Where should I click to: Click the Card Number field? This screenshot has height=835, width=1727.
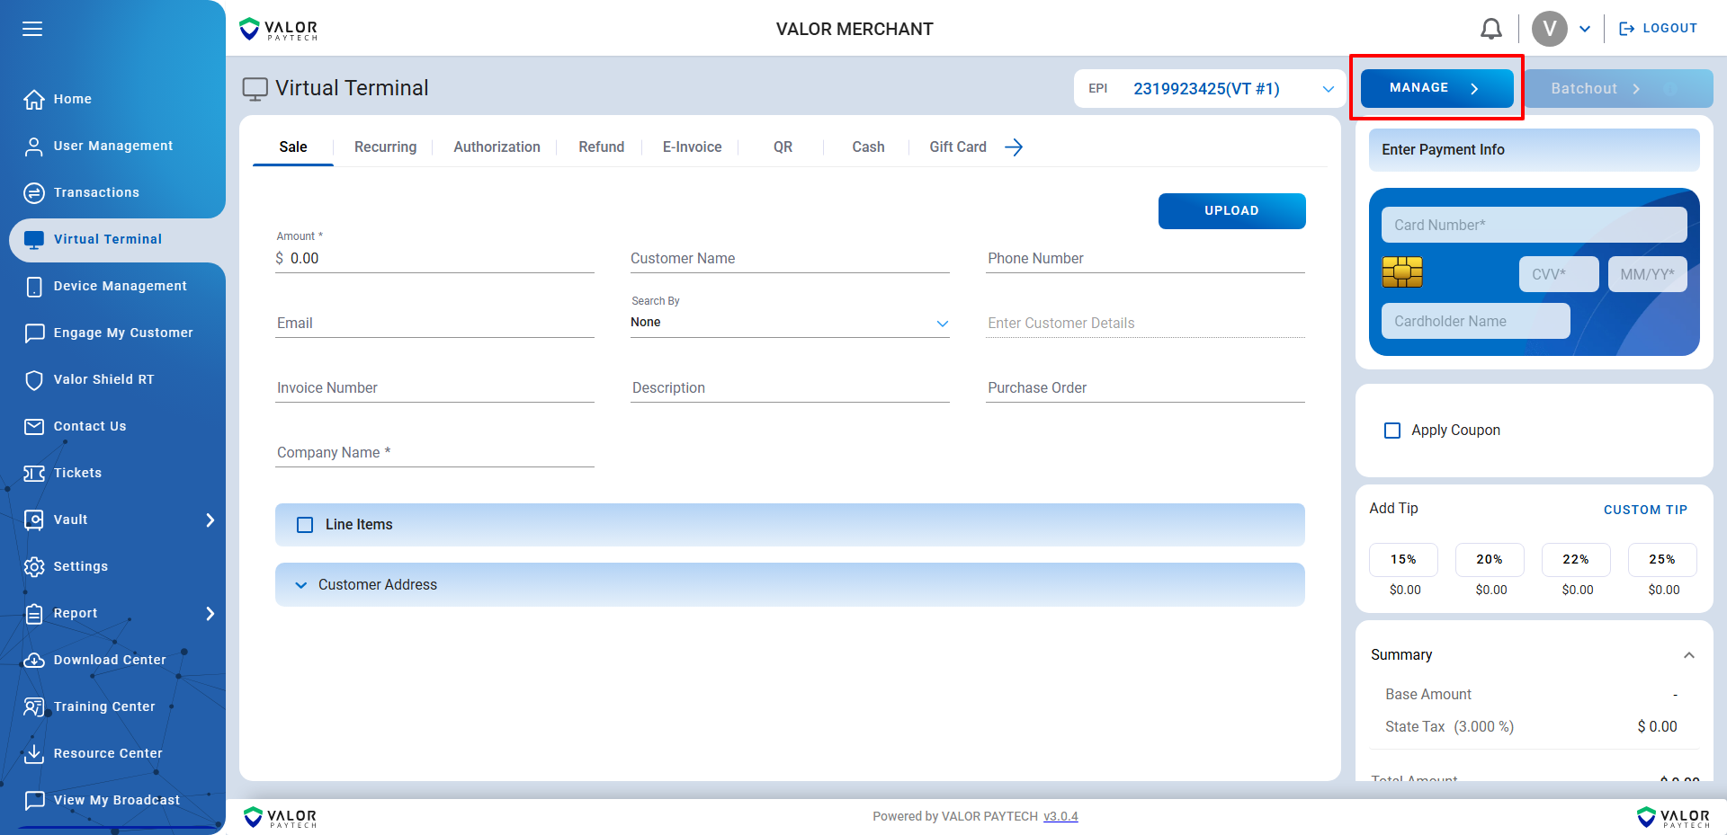click(x=1534, y=226)
